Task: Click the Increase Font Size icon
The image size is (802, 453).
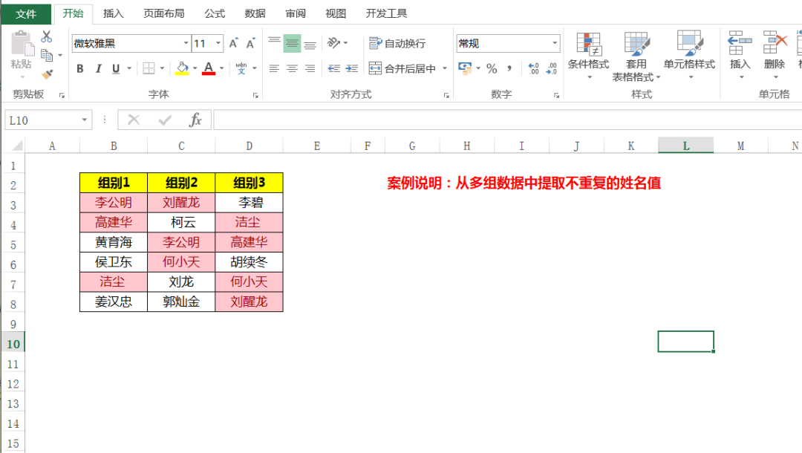Action: point(232,42)
